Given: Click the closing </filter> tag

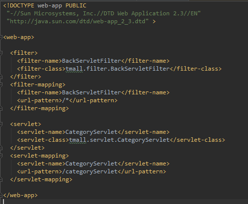Looking at the screenshot, I should tap(25, 77).
